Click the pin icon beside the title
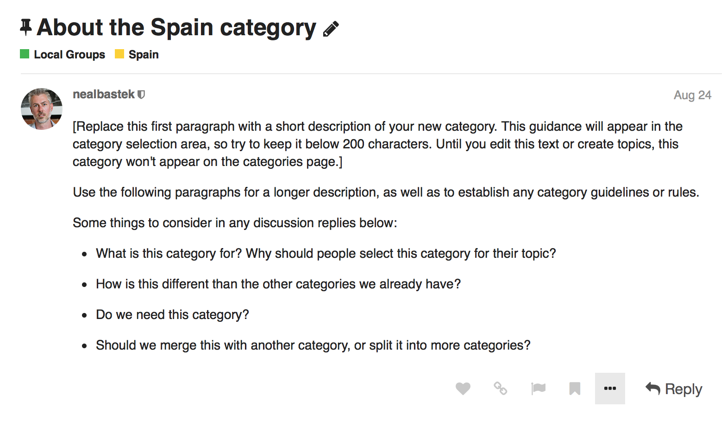Screen dimensions: 727x421 click(x=26, y=27)
